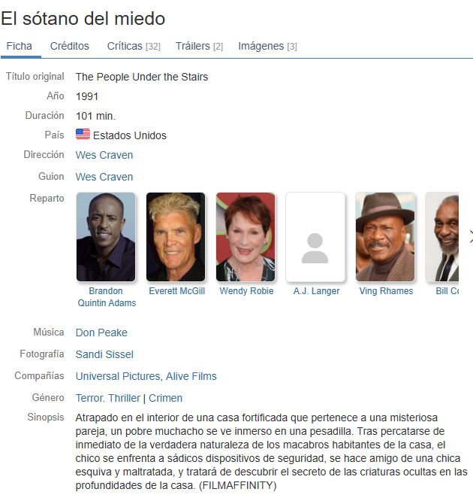Open composer Don Peake link
Image resolution: width=473 pixels, height=498 pixels.
point(101,333)
